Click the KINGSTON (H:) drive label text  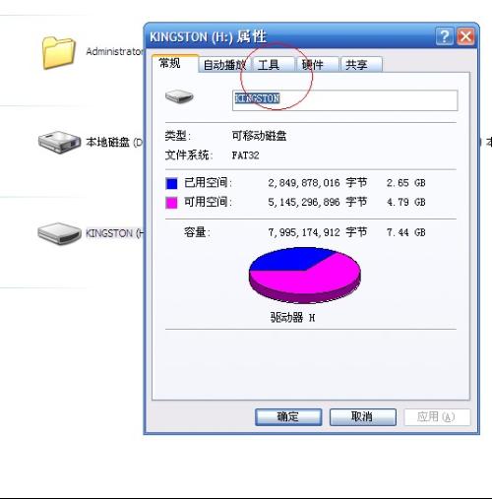[x=114, y=233]
